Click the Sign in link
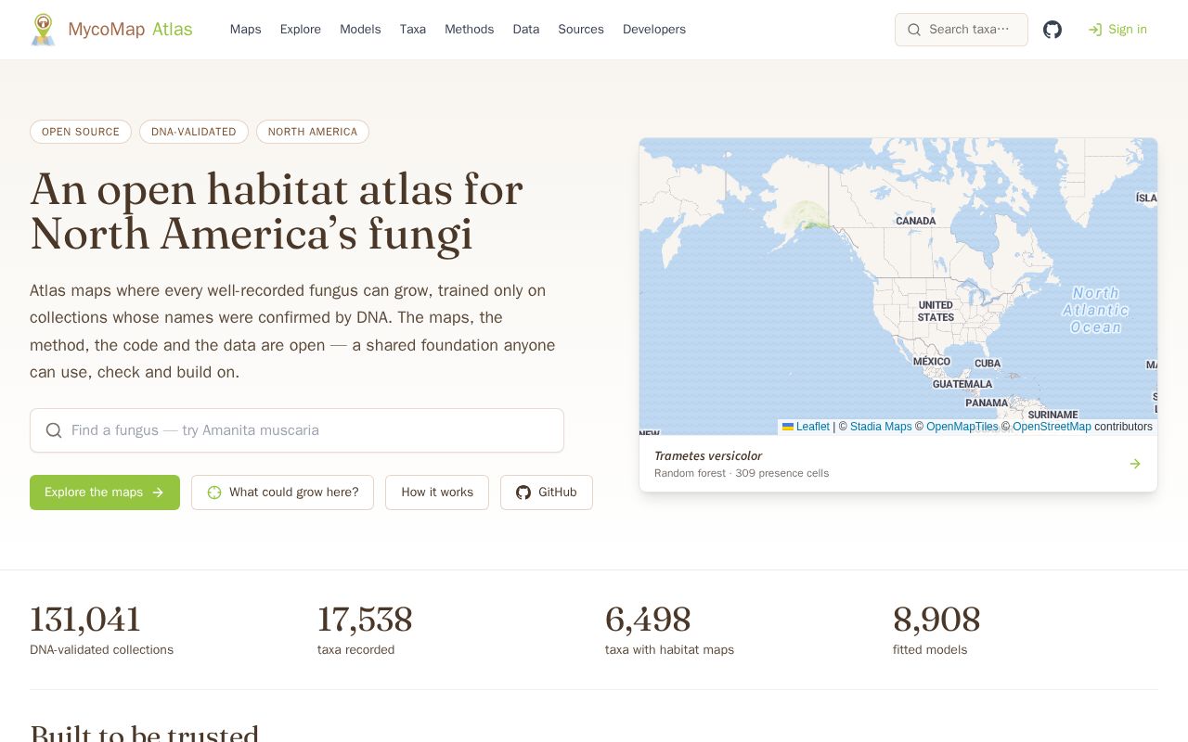The image size is (1188, 742). click(1117, 30)
